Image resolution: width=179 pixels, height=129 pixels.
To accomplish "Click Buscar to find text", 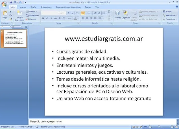I will pos(167,12).
